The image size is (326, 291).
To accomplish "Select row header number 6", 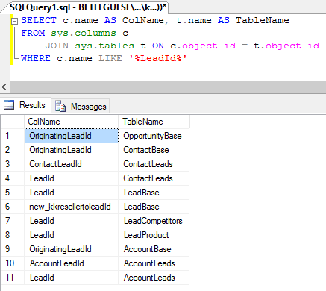I will pos(13,207).
